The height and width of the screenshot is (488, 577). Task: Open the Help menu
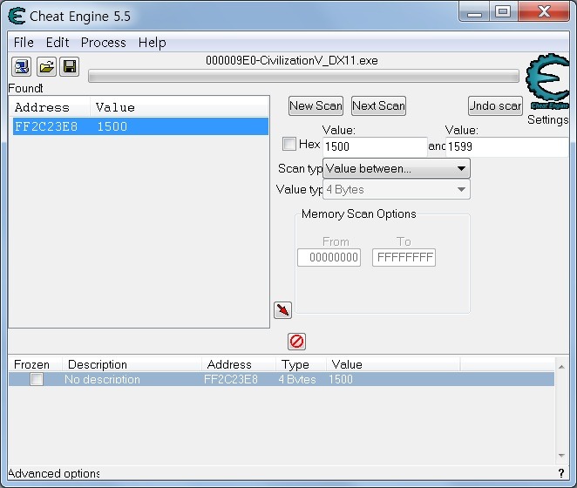pyautogui.click(x=152, y=43)
